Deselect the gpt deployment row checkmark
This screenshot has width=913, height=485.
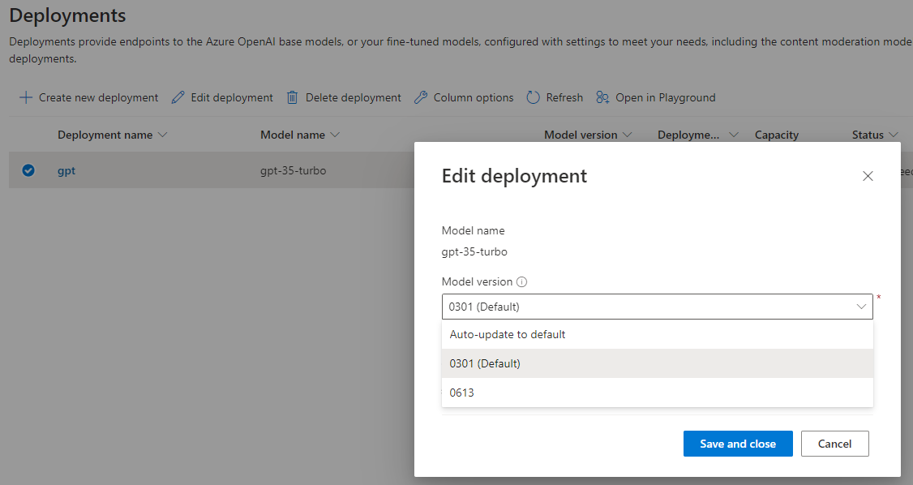[x=28, y=170]
